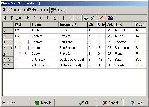Click the name cell '2e stem'
The height and width of the screenshot is (107, 149).
(45, 36)
